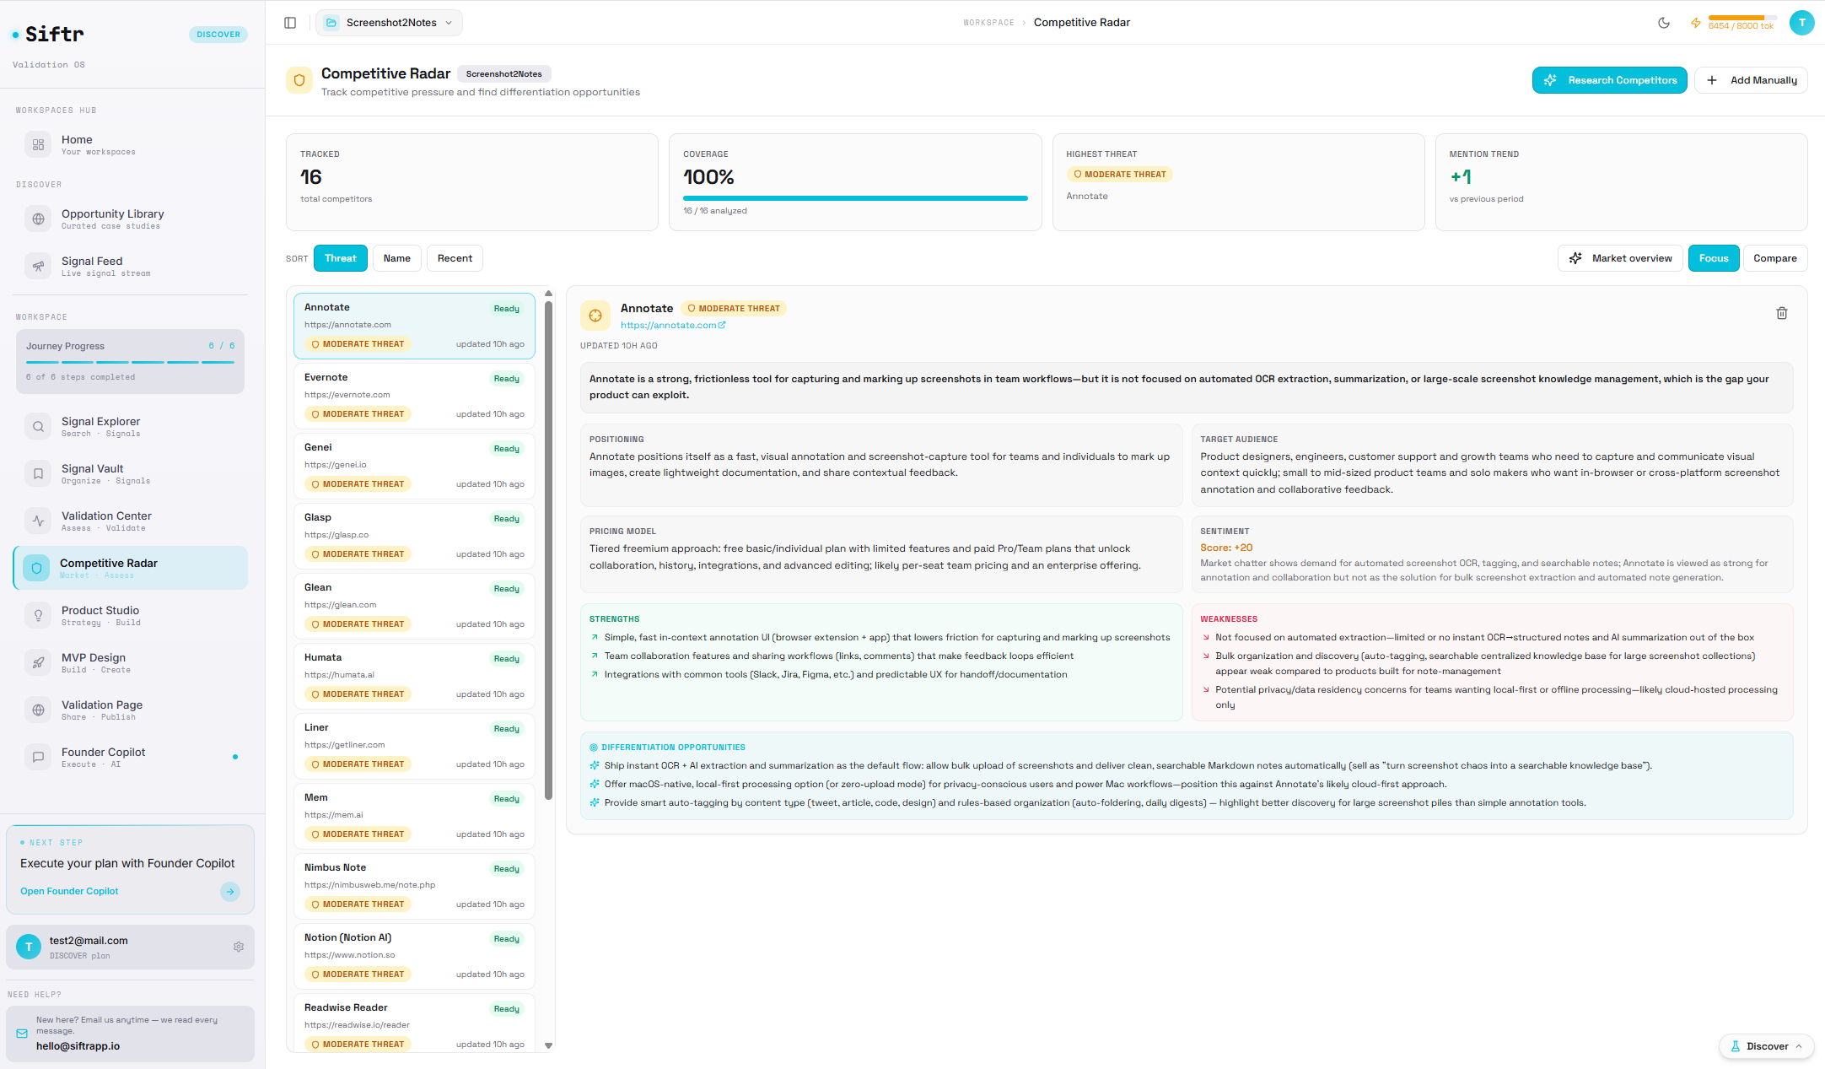Switch view to Focus mode
The height and width of the screenshot is (1069, 1825).
(x=1713, y=258)
